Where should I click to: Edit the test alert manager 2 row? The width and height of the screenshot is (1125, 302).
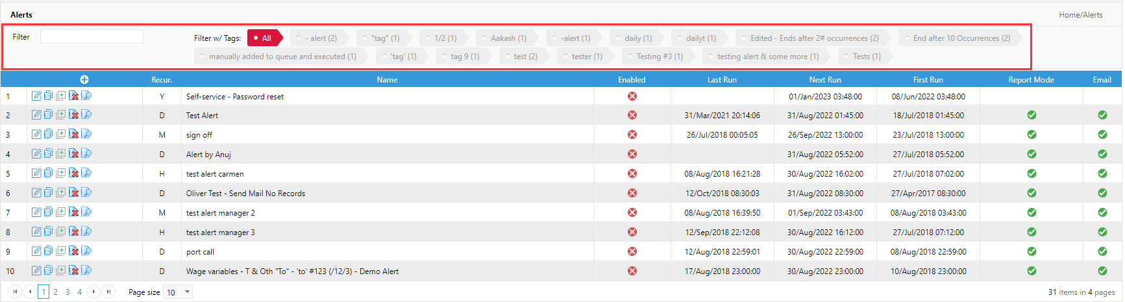coord(37,212)
